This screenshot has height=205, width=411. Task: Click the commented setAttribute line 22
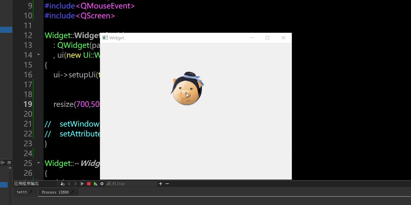[x=72, y=134]
